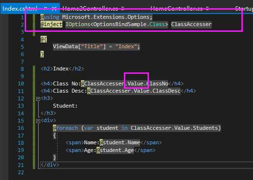Click the 'in' keyword in the foreach
Viewport: 253px width, 180px height.
pyautogui.click(x=124, y=128)
